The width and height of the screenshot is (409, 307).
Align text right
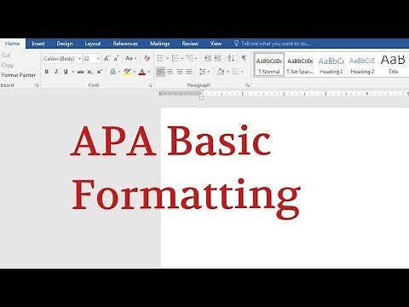[x=180, y=72]
